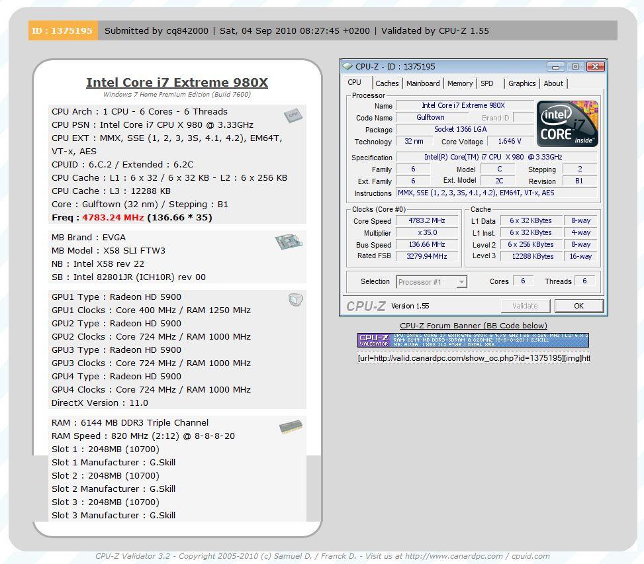The width and height of the screenshot is (644, 564).
Task: Click CPU-Z Version 1.55 label
Action: (x=410, y=306)
